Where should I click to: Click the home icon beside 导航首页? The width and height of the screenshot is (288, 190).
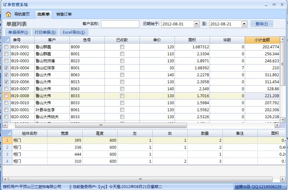tap(9, 14)
